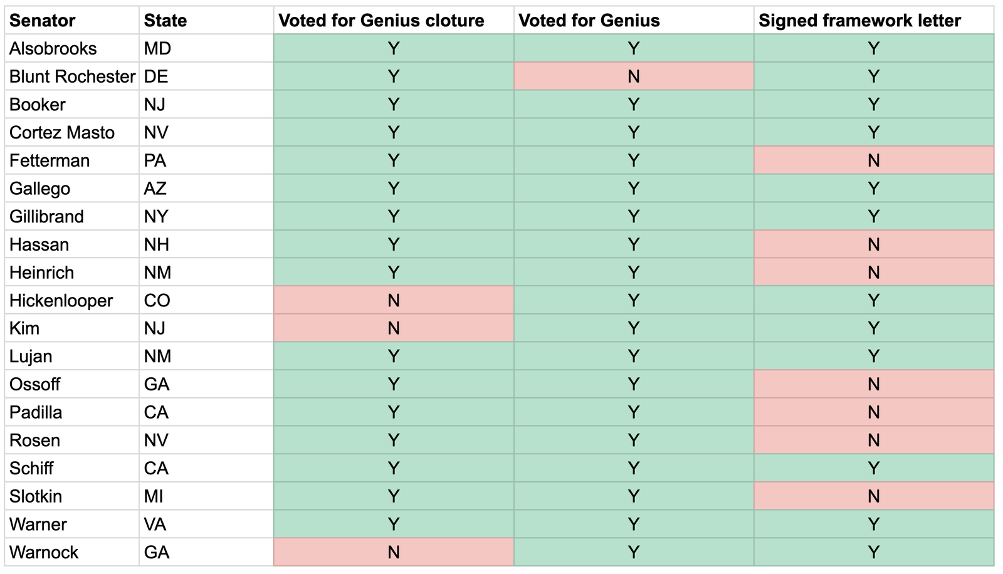Click Blunt Rochester's red N cell

(634, 76)
